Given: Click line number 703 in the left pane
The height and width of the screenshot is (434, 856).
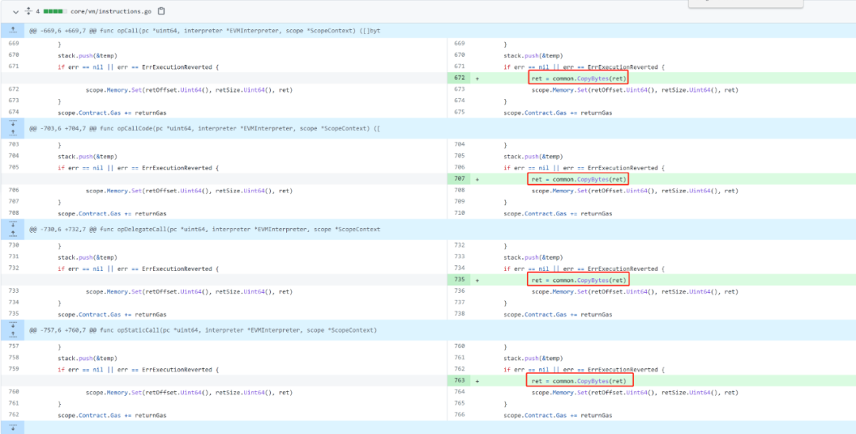Looking at the screenshot, I should click(14, 144).
